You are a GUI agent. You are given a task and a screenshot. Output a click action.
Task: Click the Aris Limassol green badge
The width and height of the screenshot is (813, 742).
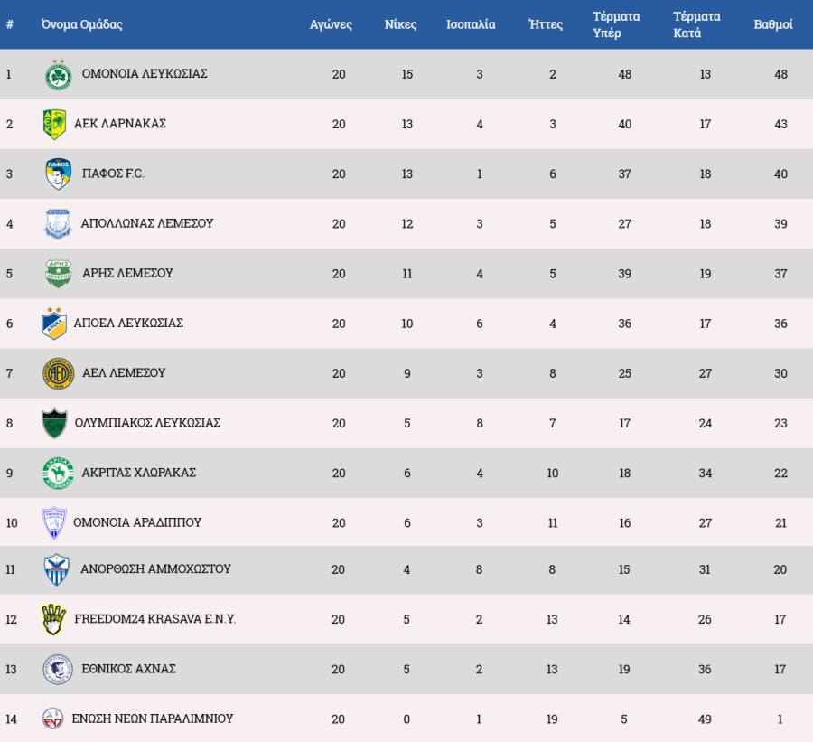click(59, 273)
